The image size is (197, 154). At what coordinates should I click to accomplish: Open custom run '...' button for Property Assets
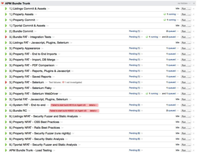pos(189,14)
